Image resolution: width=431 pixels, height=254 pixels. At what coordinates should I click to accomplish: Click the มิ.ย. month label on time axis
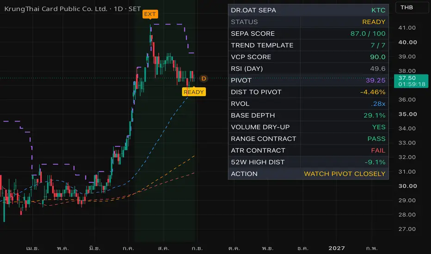pyautogui.click(x=94, y=248)
